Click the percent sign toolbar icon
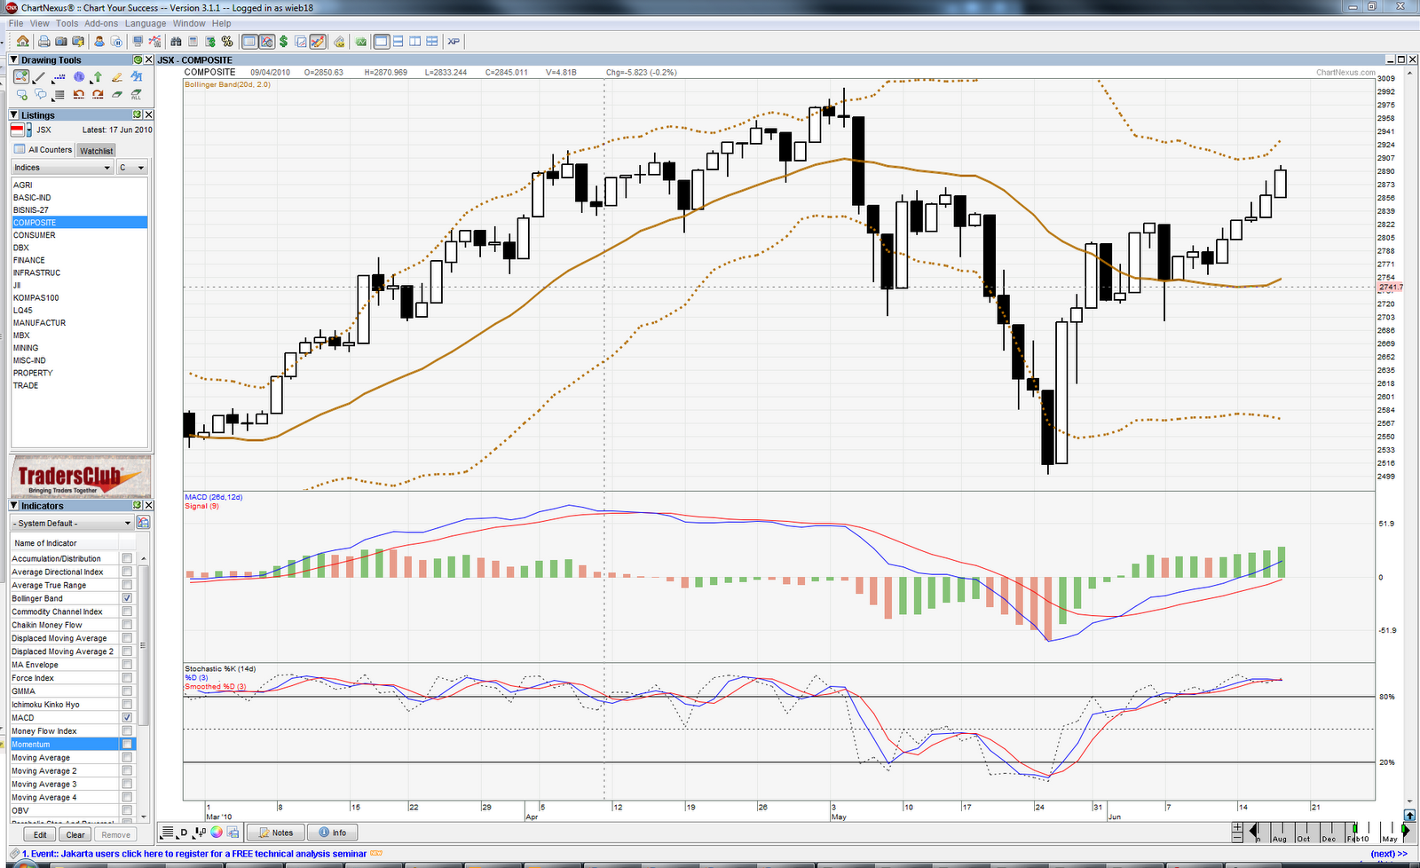1420x868 pixels. pyautogui.click(x=227, y=42)
